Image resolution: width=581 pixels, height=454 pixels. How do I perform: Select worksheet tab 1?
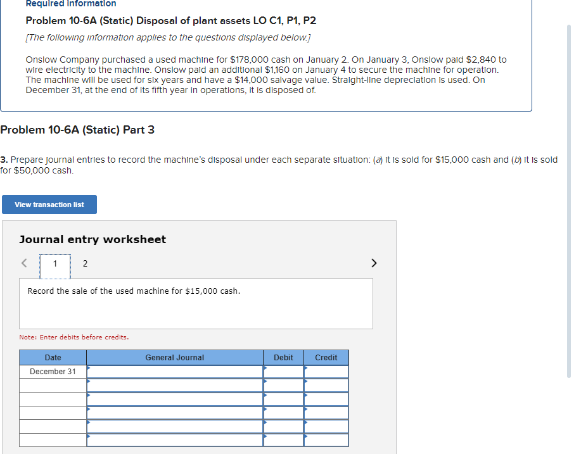pos(54,263)
